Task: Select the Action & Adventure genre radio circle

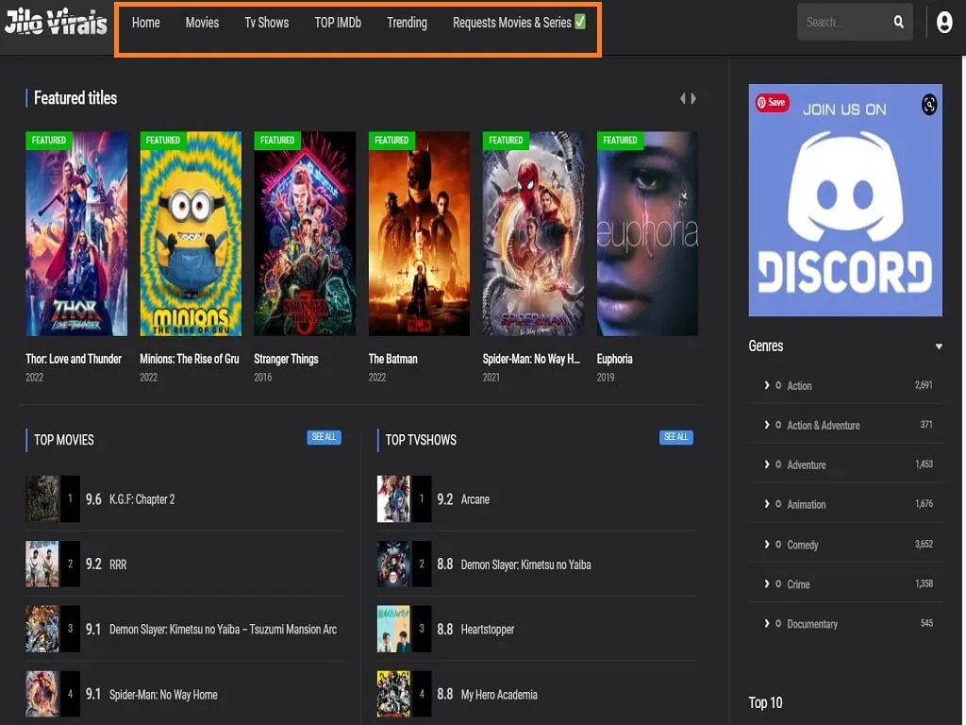Action: coord(778,425)
